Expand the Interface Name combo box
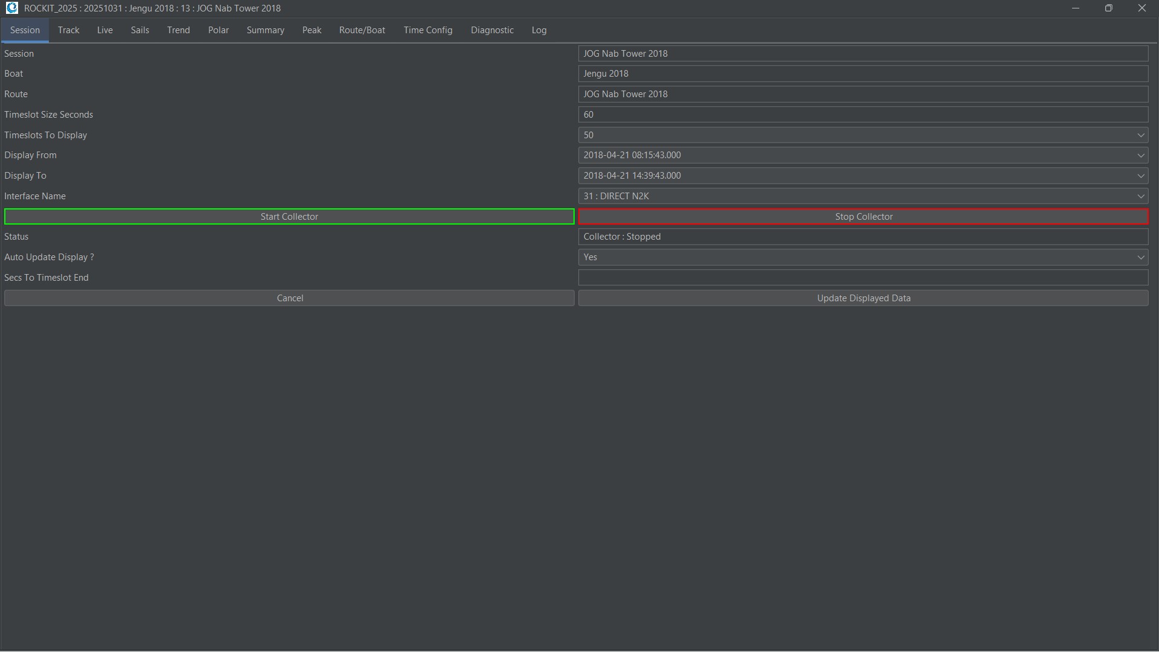1159x652 pixels. (1140, 196)
